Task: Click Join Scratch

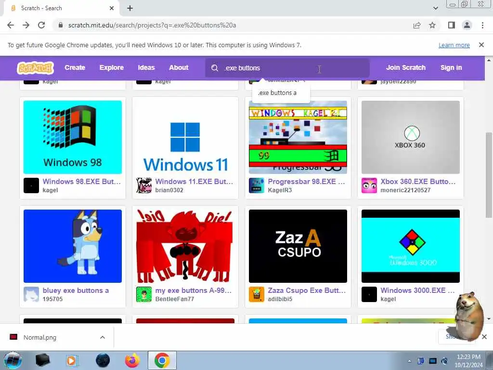Action: (x=406, y=67)
